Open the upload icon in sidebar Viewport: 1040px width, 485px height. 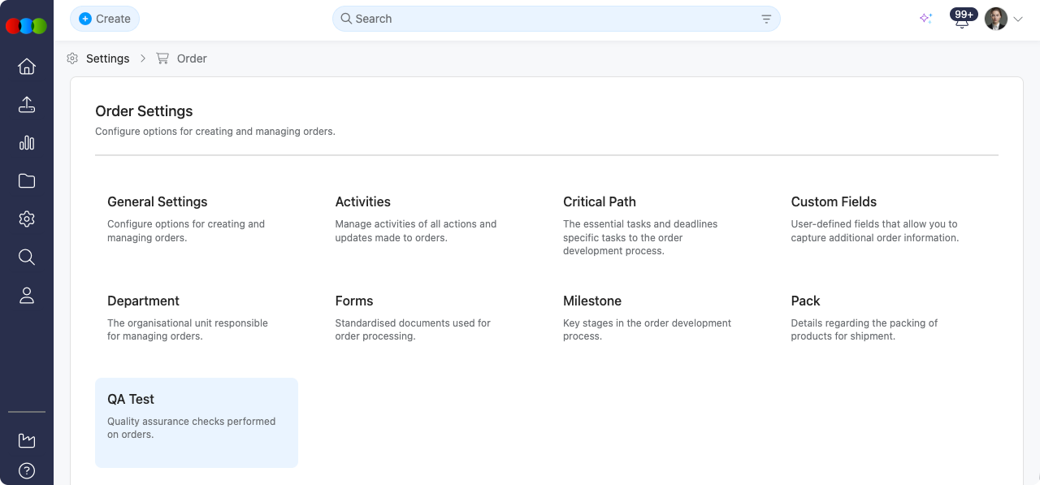[x=27, y=105]
